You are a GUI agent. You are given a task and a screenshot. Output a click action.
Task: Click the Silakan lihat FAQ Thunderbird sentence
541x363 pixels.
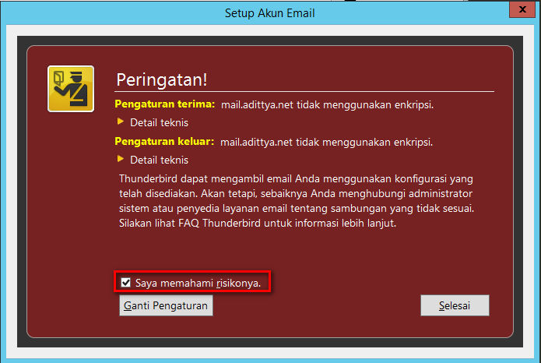258,223
